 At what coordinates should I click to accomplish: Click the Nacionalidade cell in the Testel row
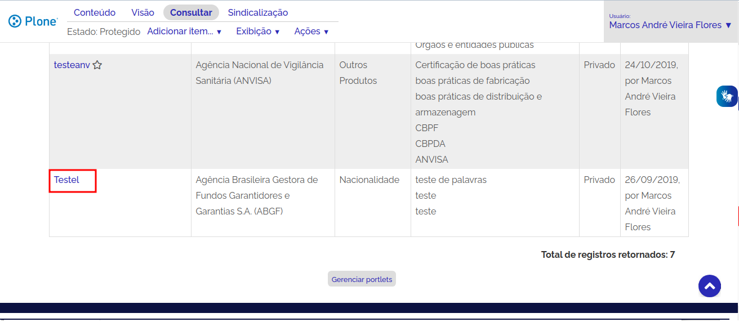(369, 180)
